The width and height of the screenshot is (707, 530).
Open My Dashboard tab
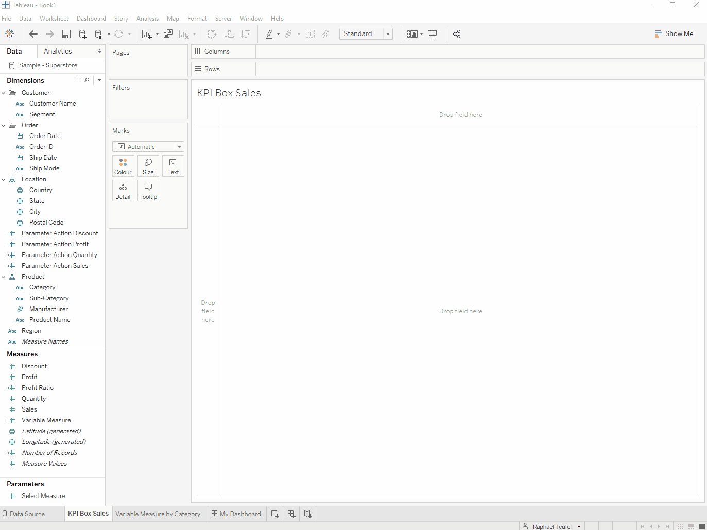pyautogui.click(x=236, y=514)
